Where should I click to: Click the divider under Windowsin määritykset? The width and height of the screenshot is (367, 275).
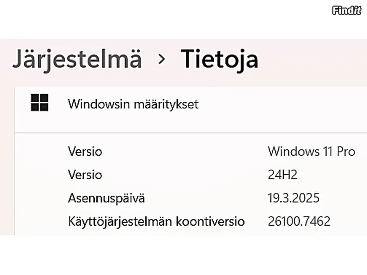pyautogui.click(x=191, y=133)
